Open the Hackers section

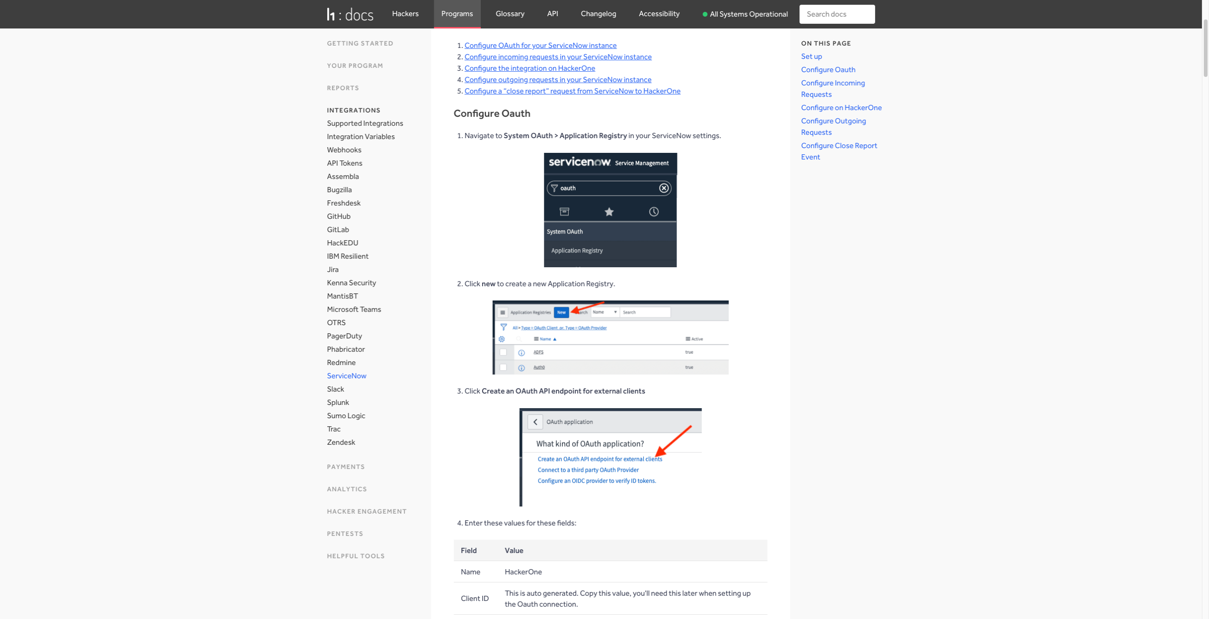click(x=405, y=14)
